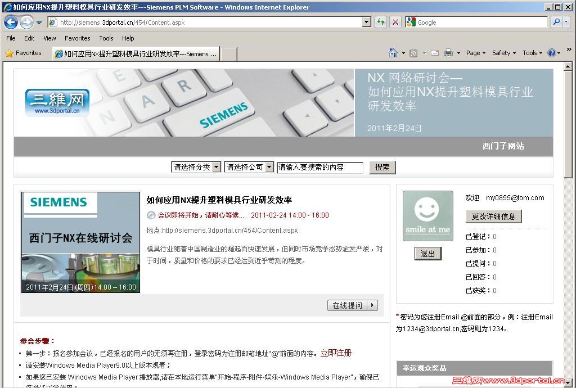Click the 在线提问 online question button
Image resolution: width=576 pixels, height=388 pixels.
coord(353,305)
